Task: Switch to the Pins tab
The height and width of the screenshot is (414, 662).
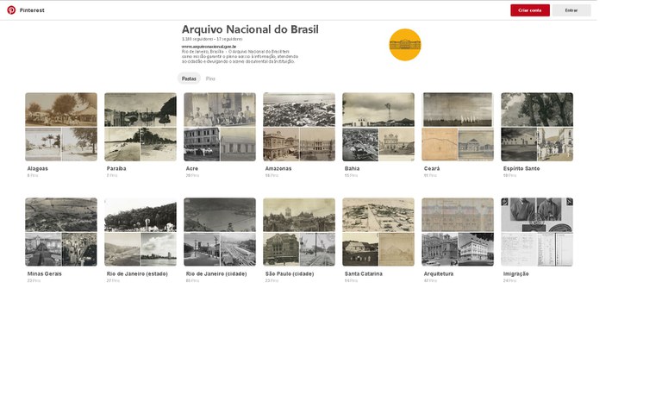Action: [210, 78]
